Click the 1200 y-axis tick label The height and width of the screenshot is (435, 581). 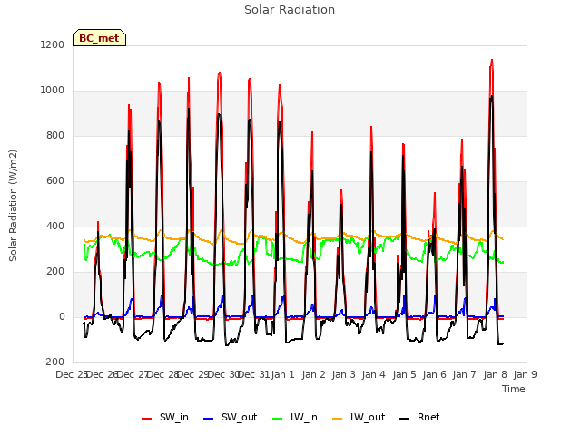pyautogui.click(x=53, y=44)
